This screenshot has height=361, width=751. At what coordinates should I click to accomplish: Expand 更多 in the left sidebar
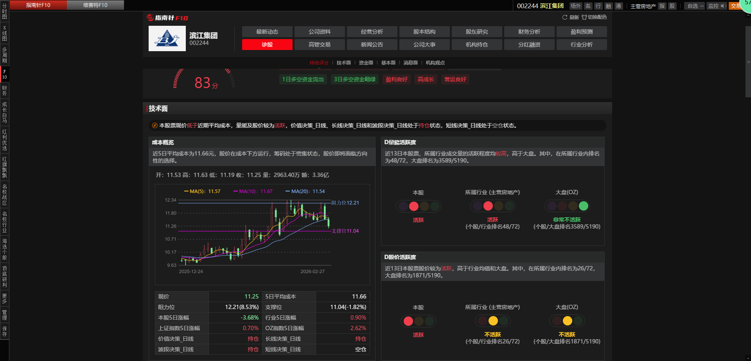tap(4, 298)
